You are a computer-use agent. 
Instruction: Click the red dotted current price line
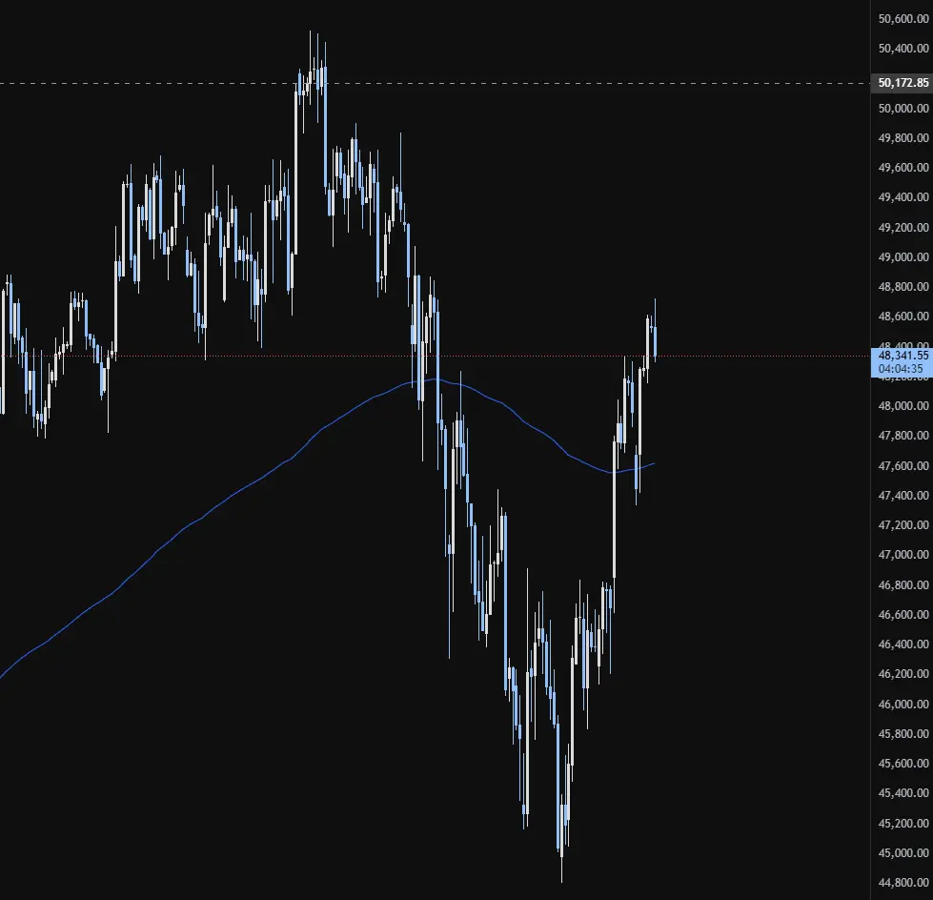pos(435,356)
